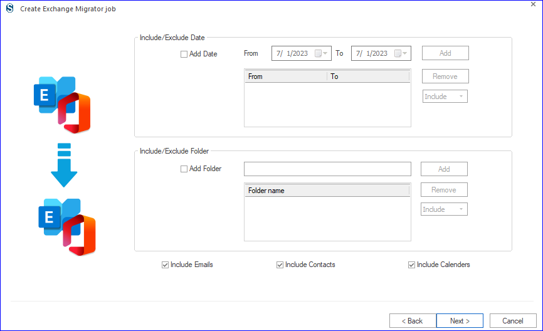Click the Remove button for folders

click(444, 190)
